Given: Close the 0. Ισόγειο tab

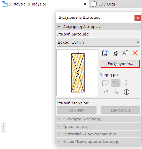Looking at the screenshot, I should 85,4.
